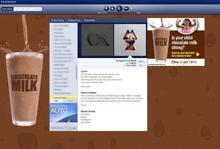Click the TV icon beside Pandora for your
Screen dimensions: 220x149
(70, 128)
